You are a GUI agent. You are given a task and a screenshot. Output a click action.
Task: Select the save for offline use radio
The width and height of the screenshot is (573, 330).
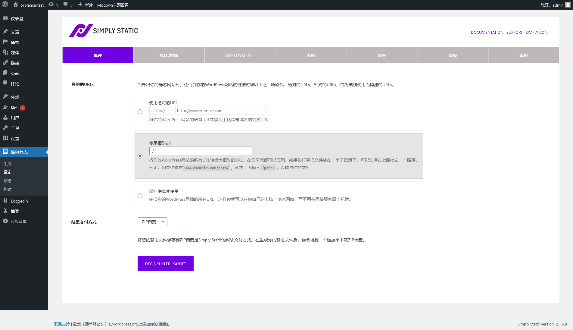coord(140,196)
